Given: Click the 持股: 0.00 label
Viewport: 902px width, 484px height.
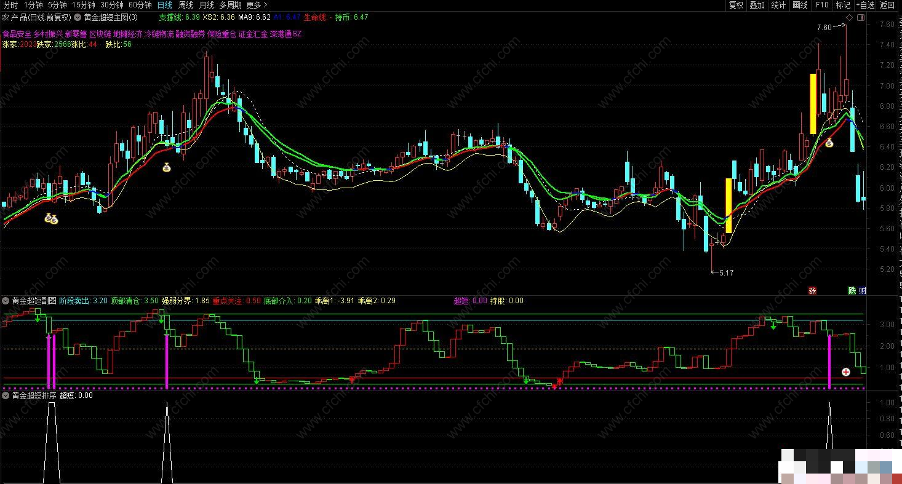Looking at the screenshot, I should [x=507, y=301].
